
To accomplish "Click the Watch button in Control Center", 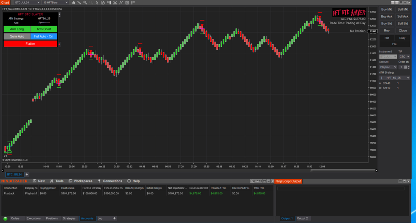I will coord(256,181).
